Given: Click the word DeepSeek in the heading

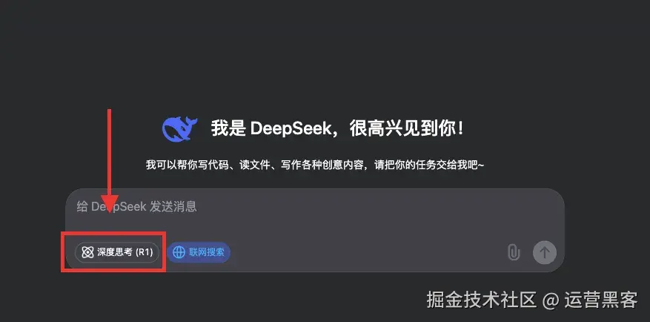Looking at the screenshot, I should [x=291, y=129].
